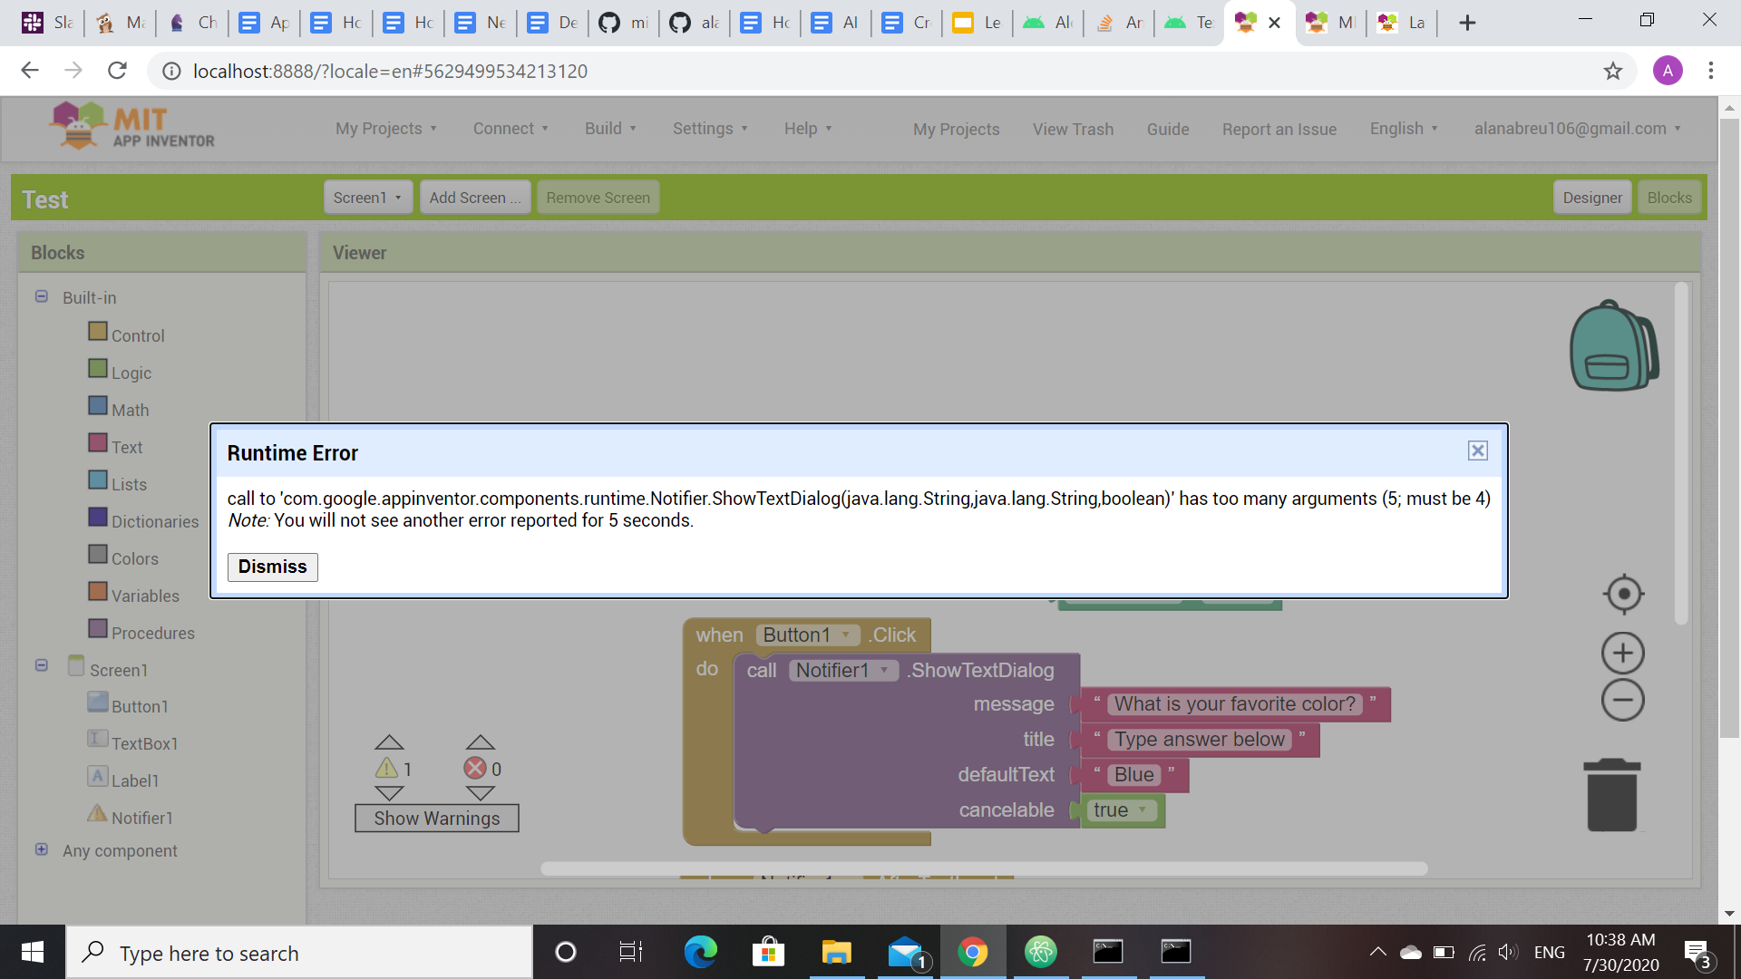This screenshot has width=1741, height=979.
Task: Collapse the Screen1 tree node
Action: [42, 664]
